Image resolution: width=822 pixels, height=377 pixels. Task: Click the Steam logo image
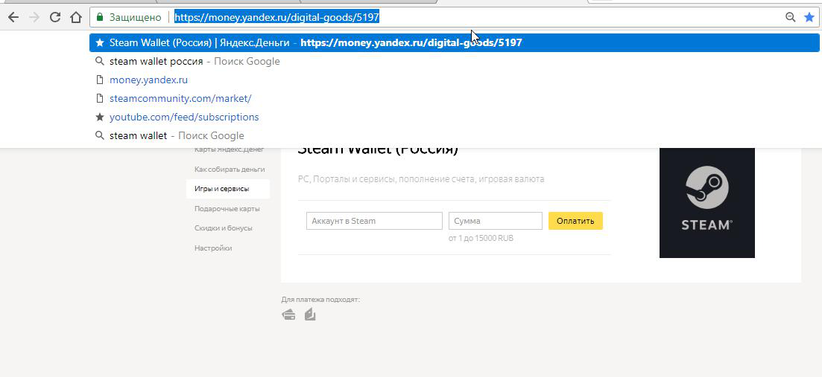point(706,202)
